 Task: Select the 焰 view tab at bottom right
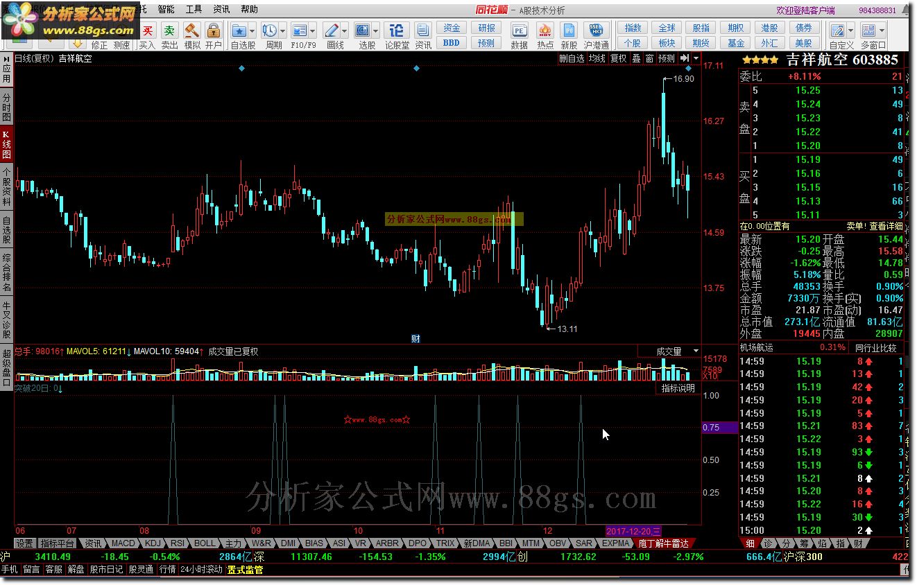click(x=822, y=543)
